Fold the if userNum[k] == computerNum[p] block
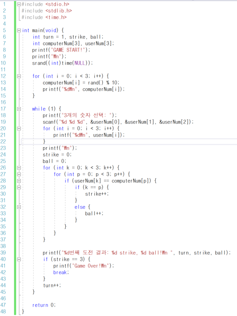 [x=19, y=181]
